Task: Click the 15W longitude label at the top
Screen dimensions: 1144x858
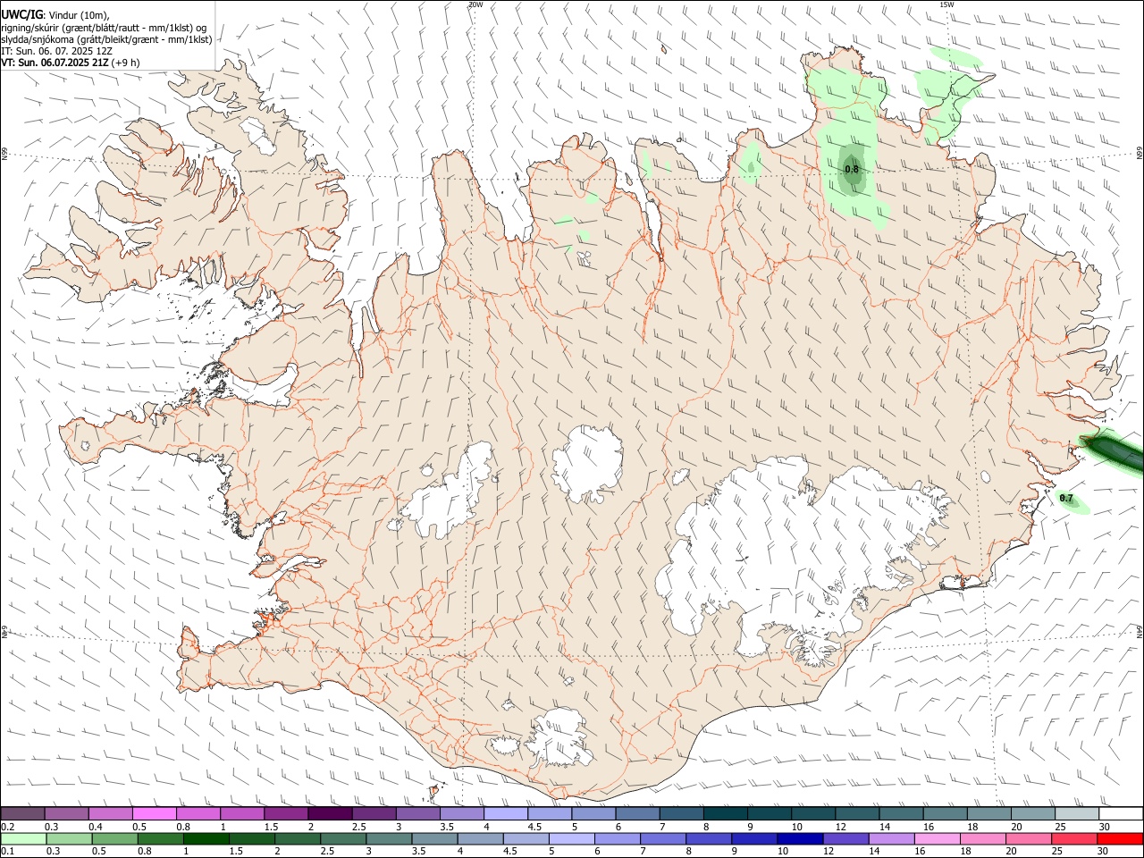Action: [x=946, y=4]
